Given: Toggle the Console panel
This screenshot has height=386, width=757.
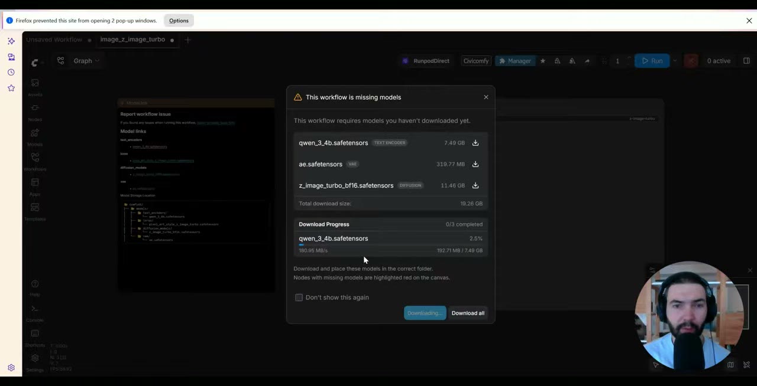Looking at the screenshot, I should tap(35, 313).
